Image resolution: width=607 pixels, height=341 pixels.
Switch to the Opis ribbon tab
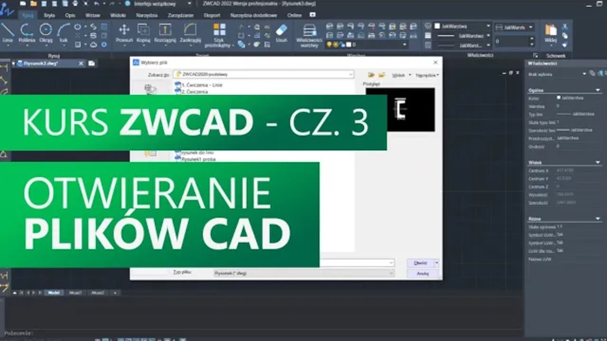click(70, 15)
